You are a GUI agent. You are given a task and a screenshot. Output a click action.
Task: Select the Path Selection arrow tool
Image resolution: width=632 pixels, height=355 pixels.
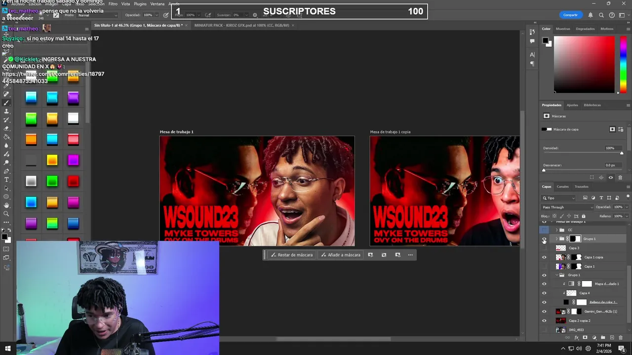coord(6,188)
